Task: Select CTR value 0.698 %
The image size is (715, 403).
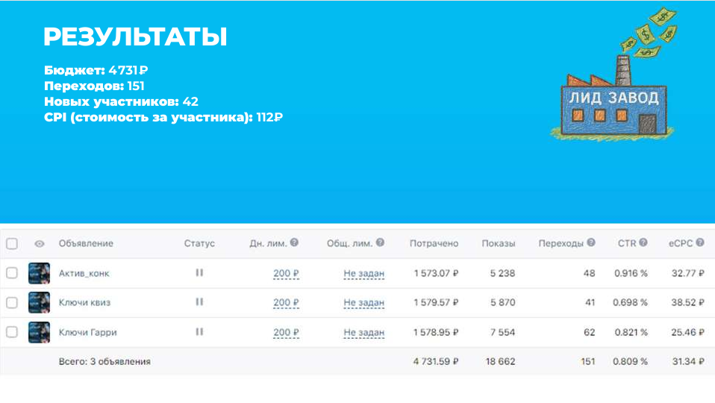Action: tap(630, 303)
